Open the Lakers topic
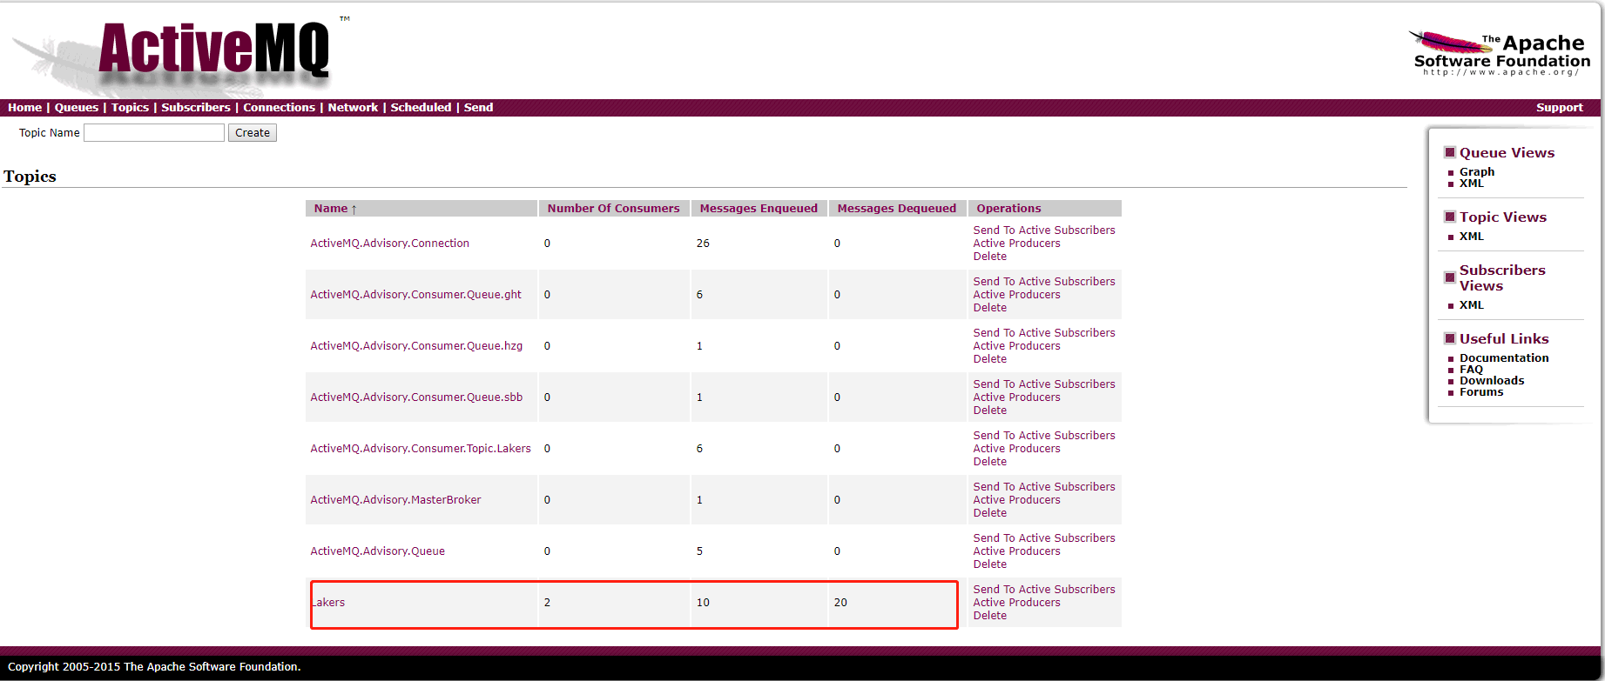This screenshot has height=681, width=1605. (x=328, y=603)
